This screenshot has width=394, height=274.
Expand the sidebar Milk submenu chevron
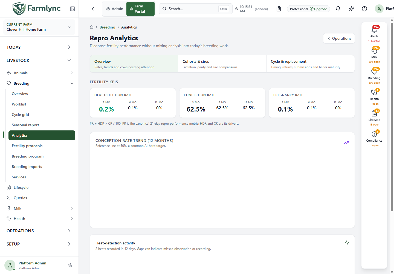[72, 208]
